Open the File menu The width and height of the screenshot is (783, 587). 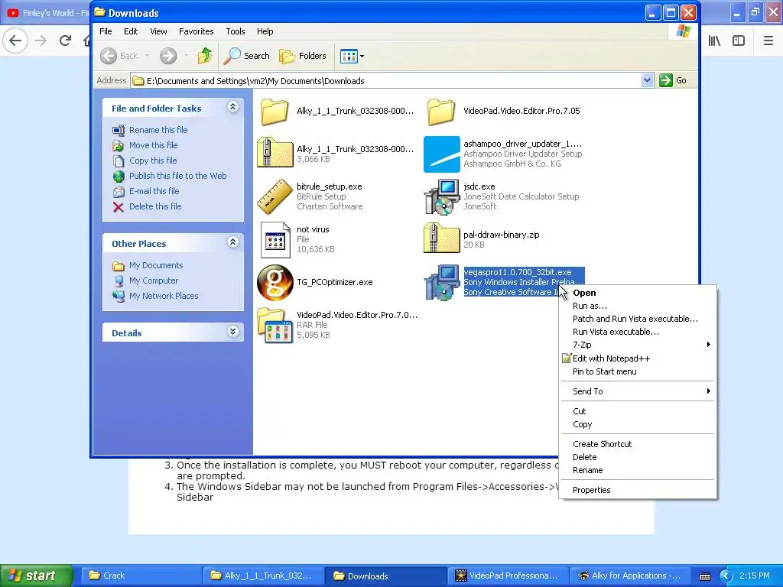106,31
